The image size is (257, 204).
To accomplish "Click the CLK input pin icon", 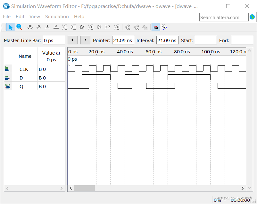I will coord(8,69).
